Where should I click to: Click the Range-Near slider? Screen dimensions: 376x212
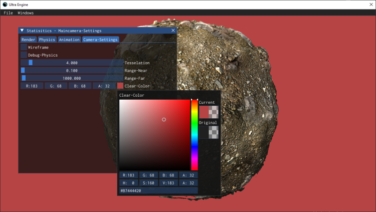pos(72,71)
